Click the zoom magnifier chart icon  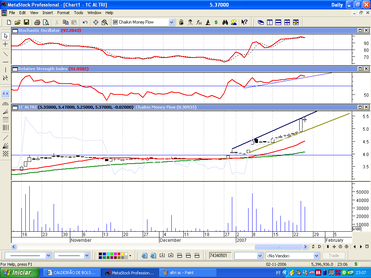[x=105, y=22]
